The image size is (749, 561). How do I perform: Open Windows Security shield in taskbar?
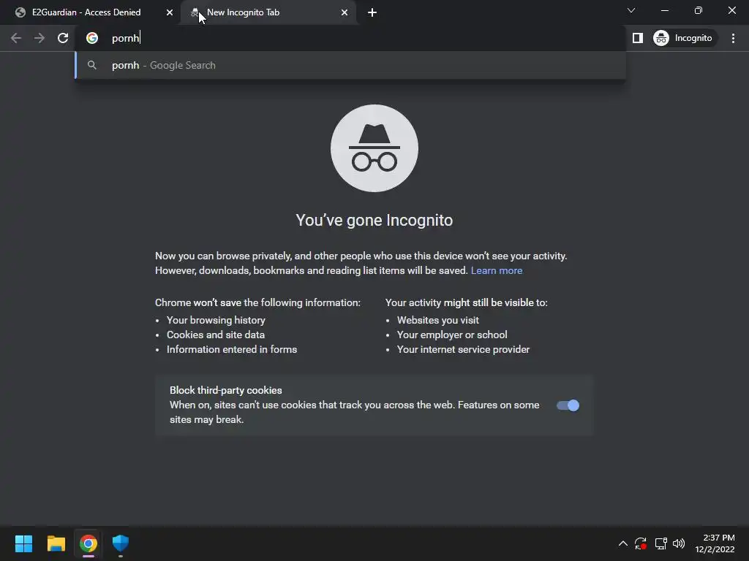[121, 543]
